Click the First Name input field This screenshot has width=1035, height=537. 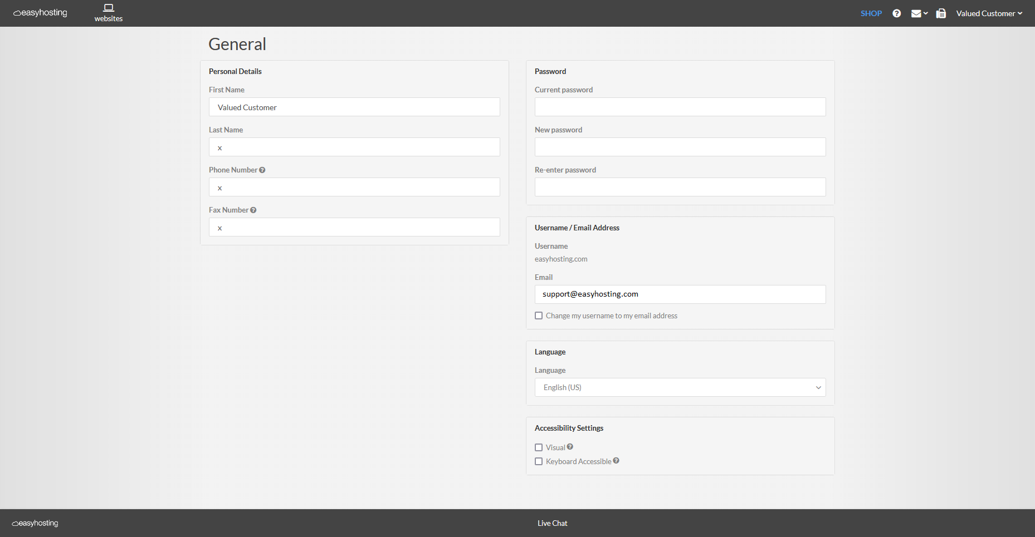[x=354, y=107]
